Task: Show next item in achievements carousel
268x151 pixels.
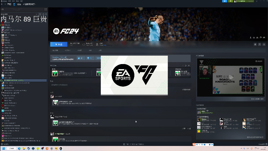Action: click(x=186, y=65)
